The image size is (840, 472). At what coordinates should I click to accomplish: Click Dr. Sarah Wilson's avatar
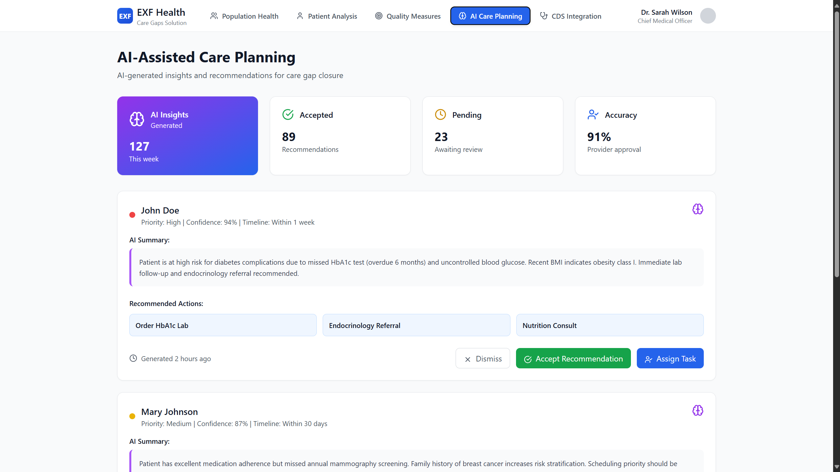pos(708,16)
